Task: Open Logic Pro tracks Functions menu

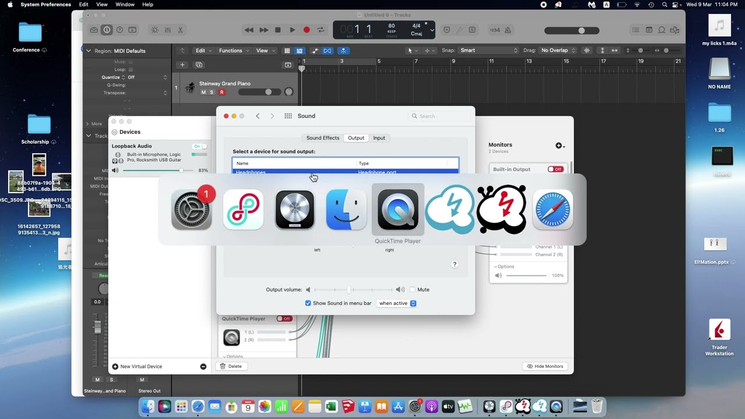Action: coord(233,51)
